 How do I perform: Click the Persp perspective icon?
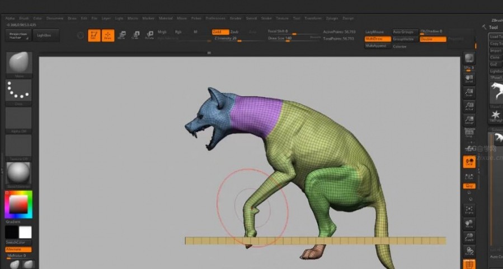click(x=469, y=133)
